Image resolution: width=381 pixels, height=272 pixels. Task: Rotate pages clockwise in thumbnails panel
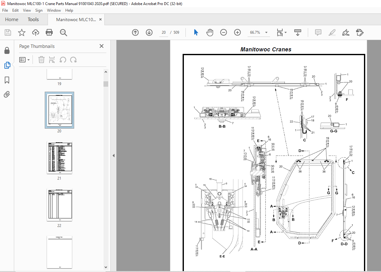point(73,60)
